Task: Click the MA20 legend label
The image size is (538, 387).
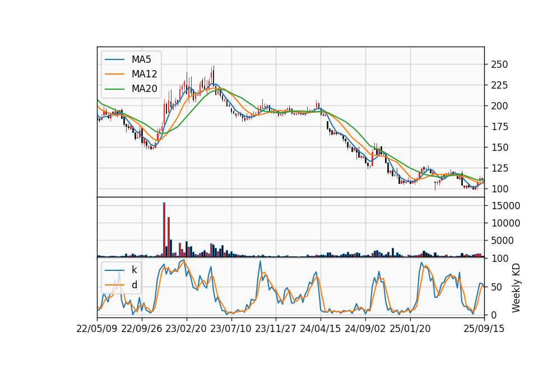Action: (x=144, y=89)
